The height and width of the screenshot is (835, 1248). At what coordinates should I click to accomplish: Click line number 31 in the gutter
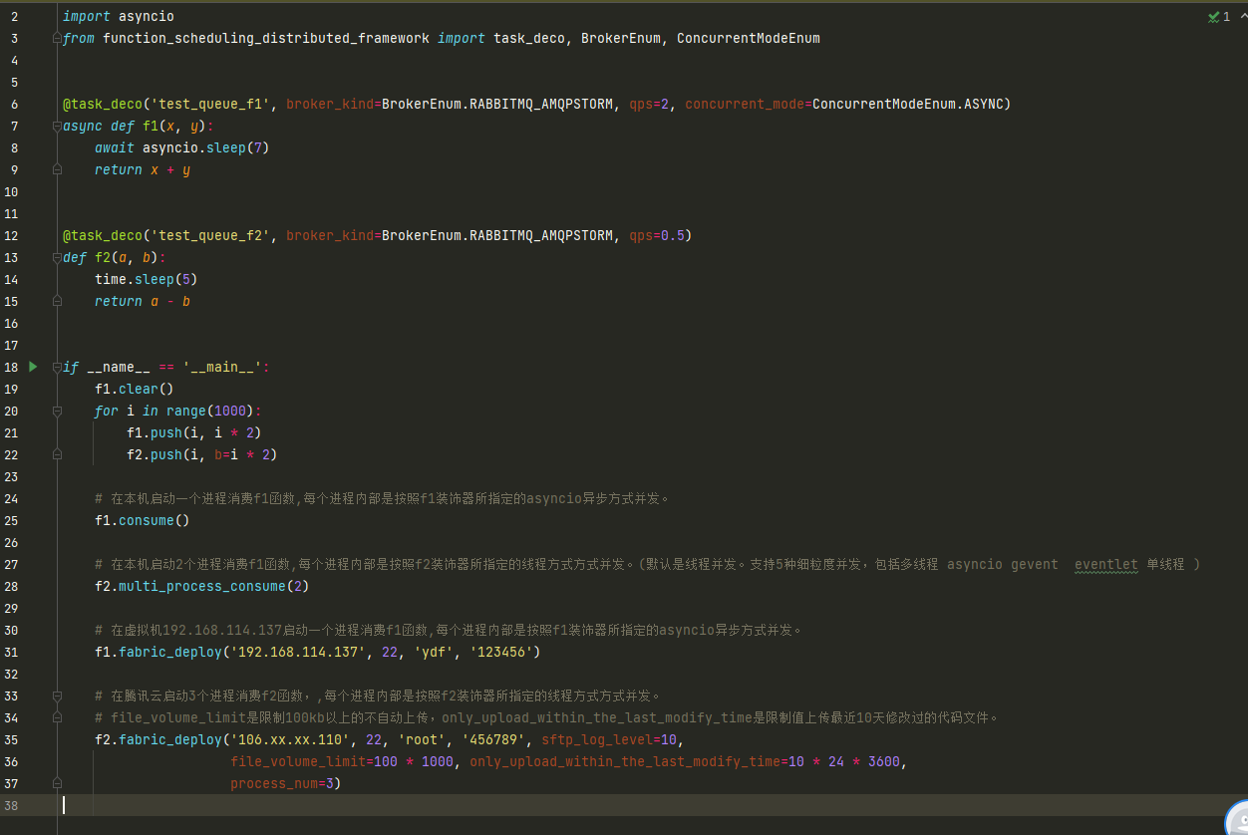(x=11, y=652)
